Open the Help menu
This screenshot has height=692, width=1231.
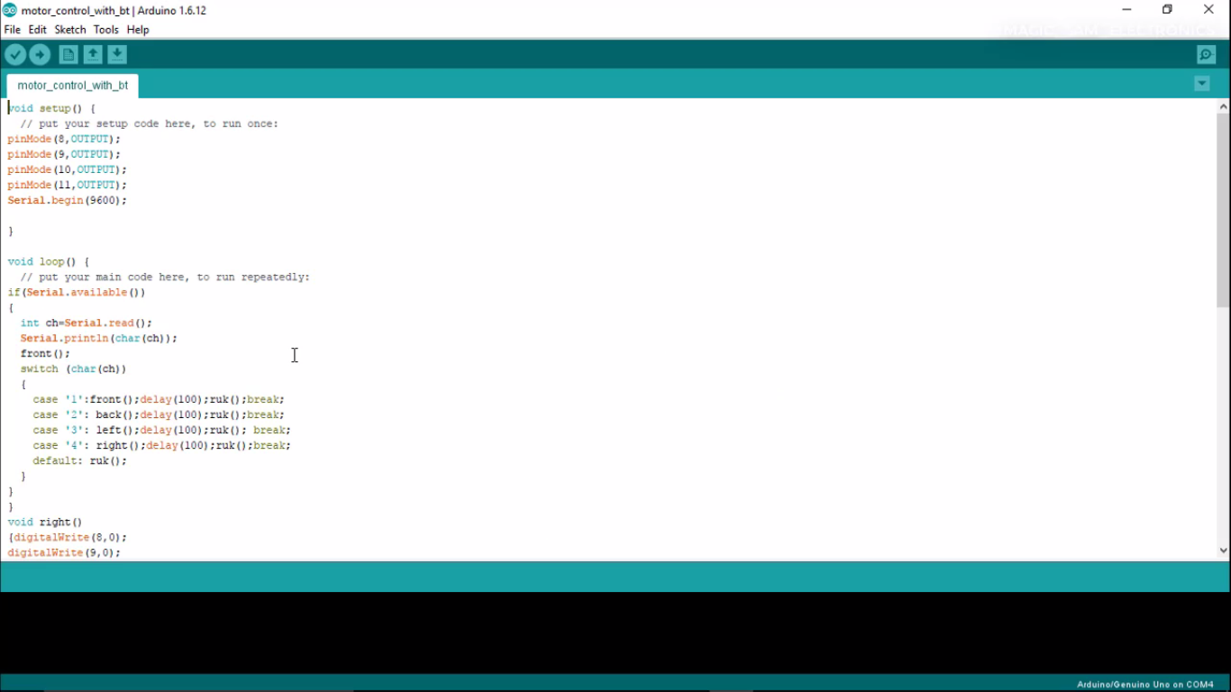point(138,30)
